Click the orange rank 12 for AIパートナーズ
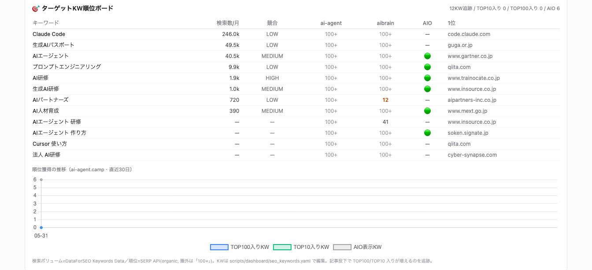This screenshot has height=270, width=592. pyautogui.click(x=385, y=100)
